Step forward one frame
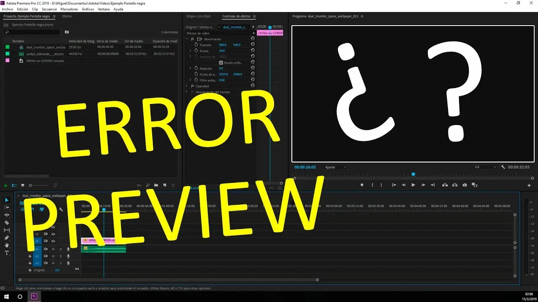This screenshot has height=302, width=538. [x=423, y=185]
